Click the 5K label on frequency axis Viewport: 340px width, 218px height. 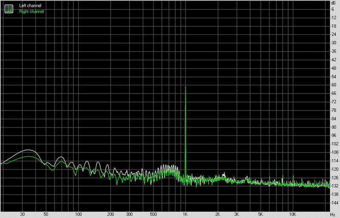[x=260, y=214]
